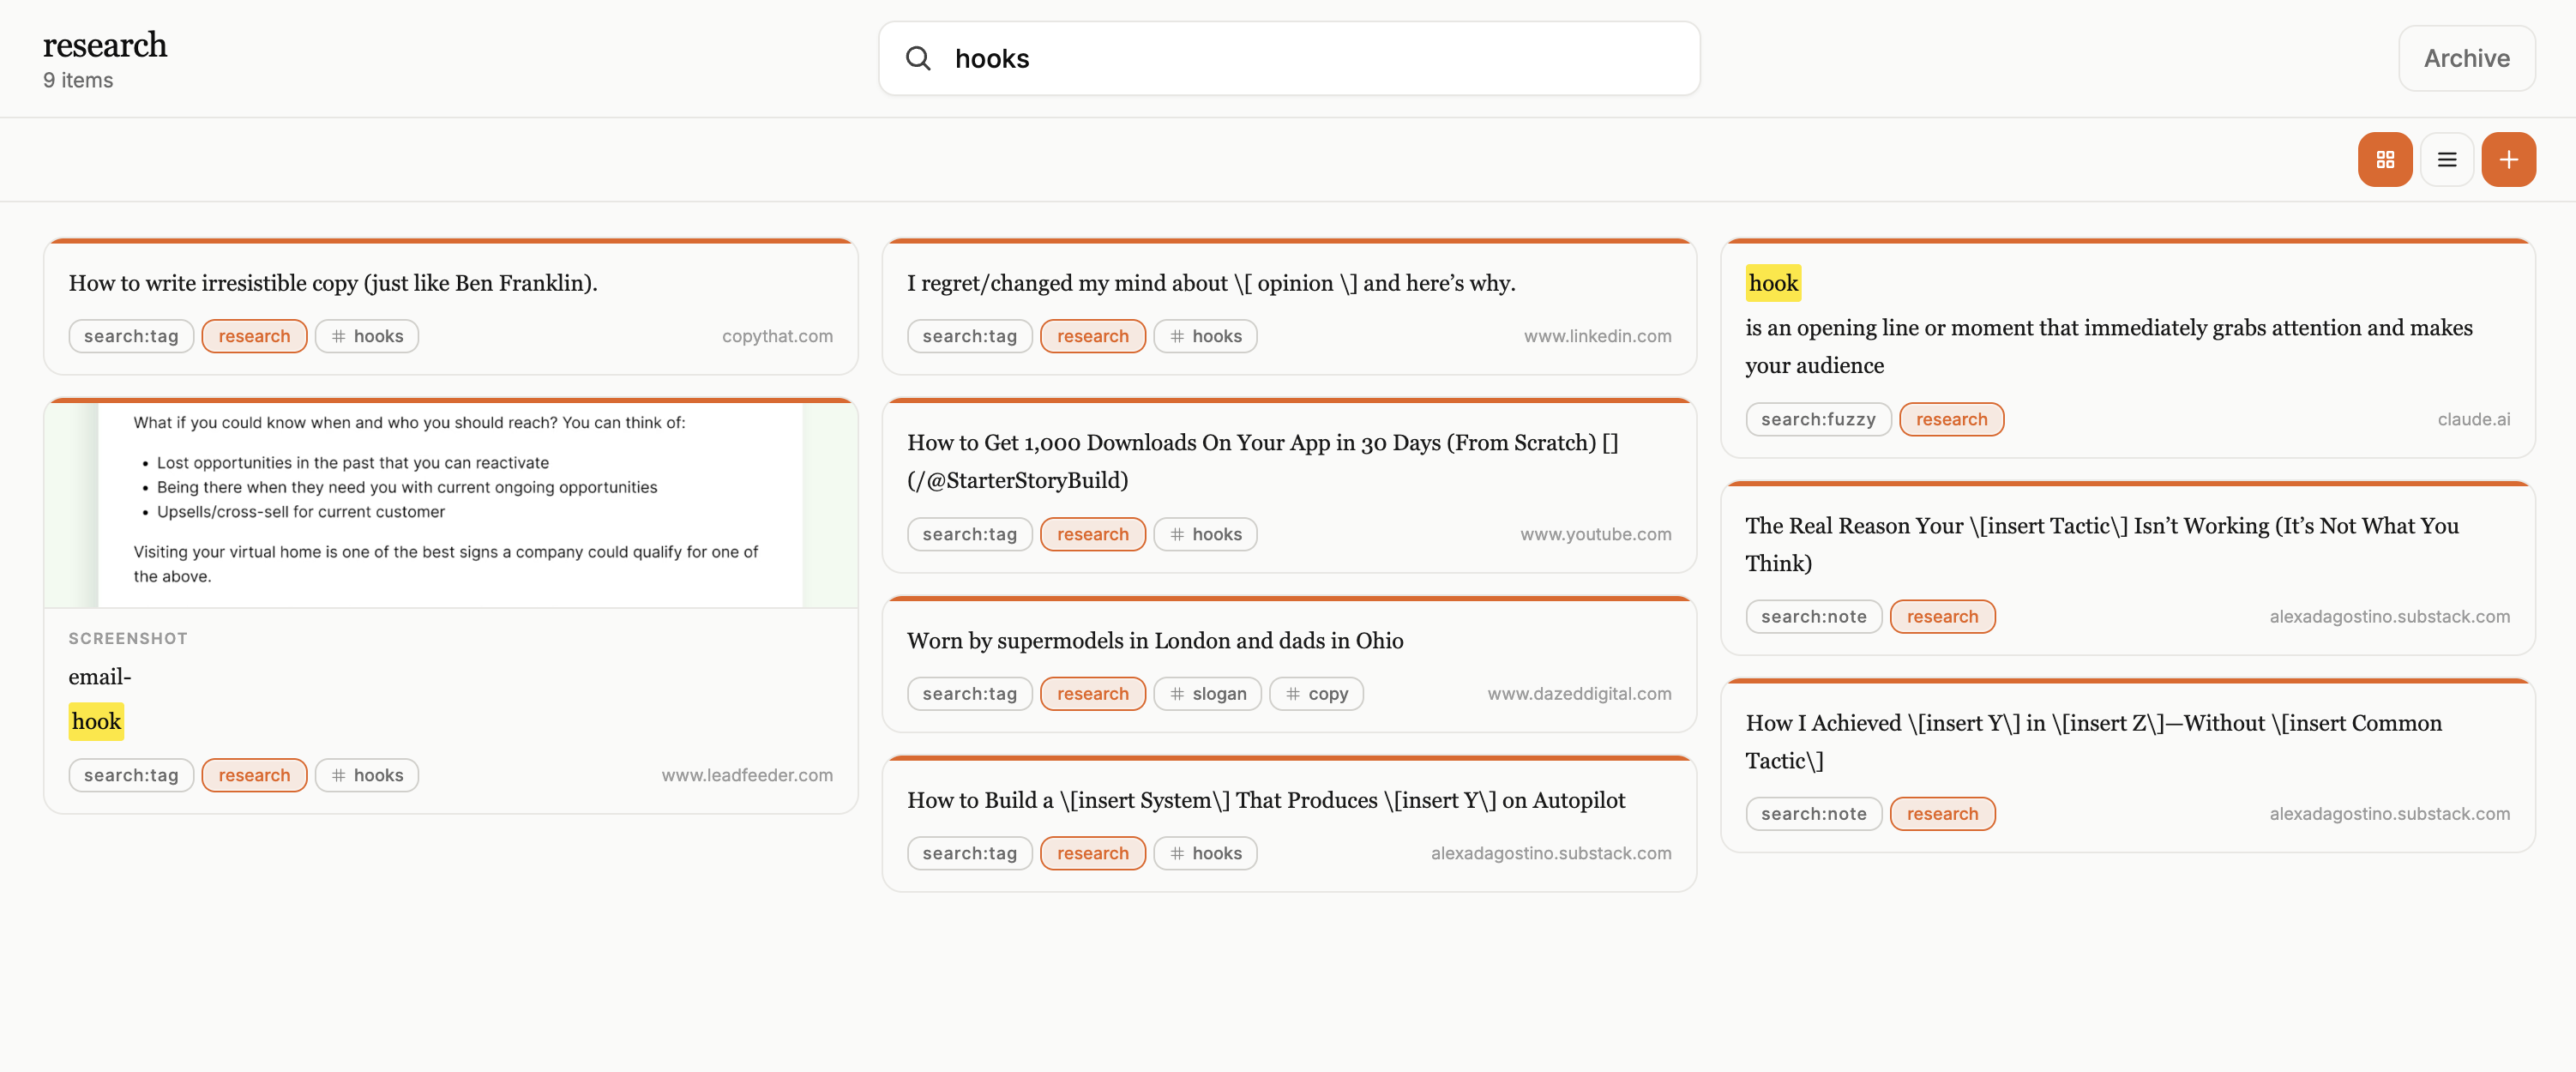This screenshot has width=2576, height=1072.
Task: Open the Archive
Action: click(x=2466, y=59)
